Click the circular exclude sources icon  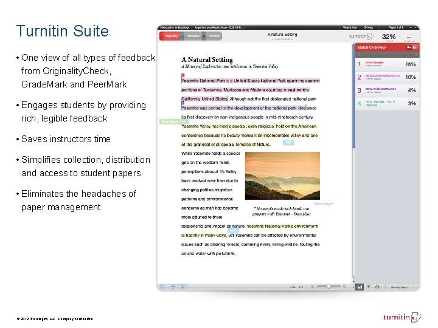point(377,287)
